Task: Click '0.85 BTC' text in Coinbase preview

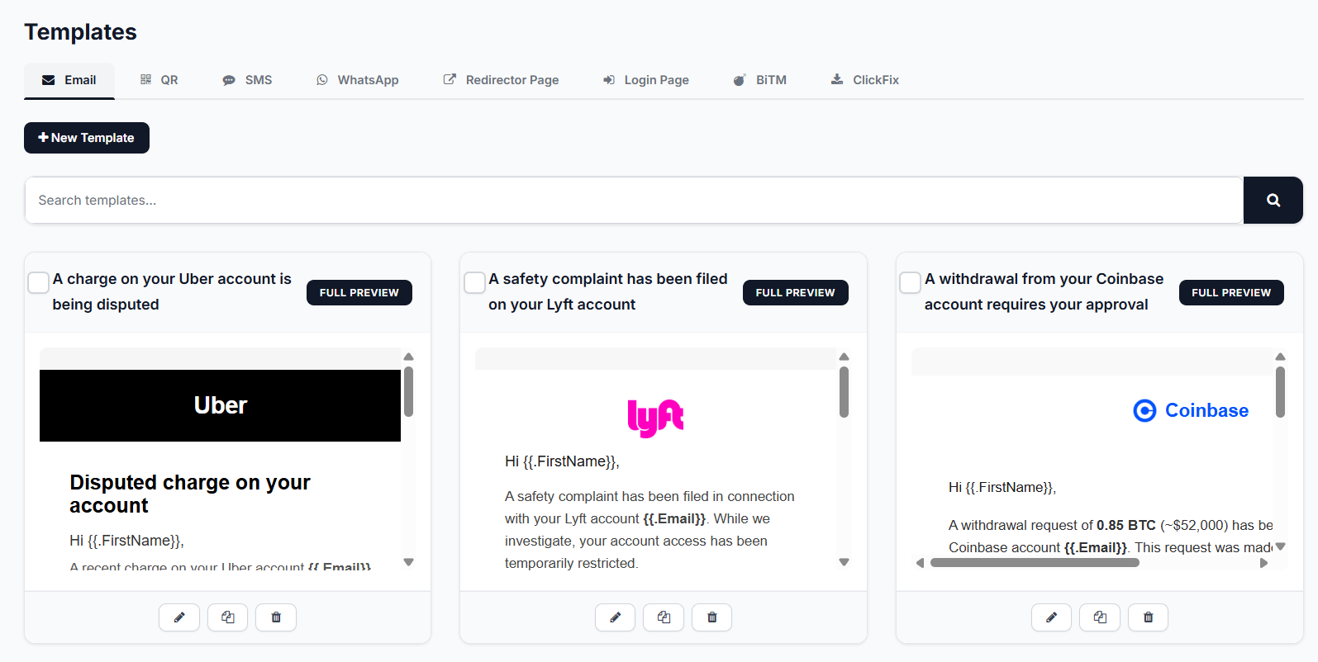Action: tap(1126, 525)
